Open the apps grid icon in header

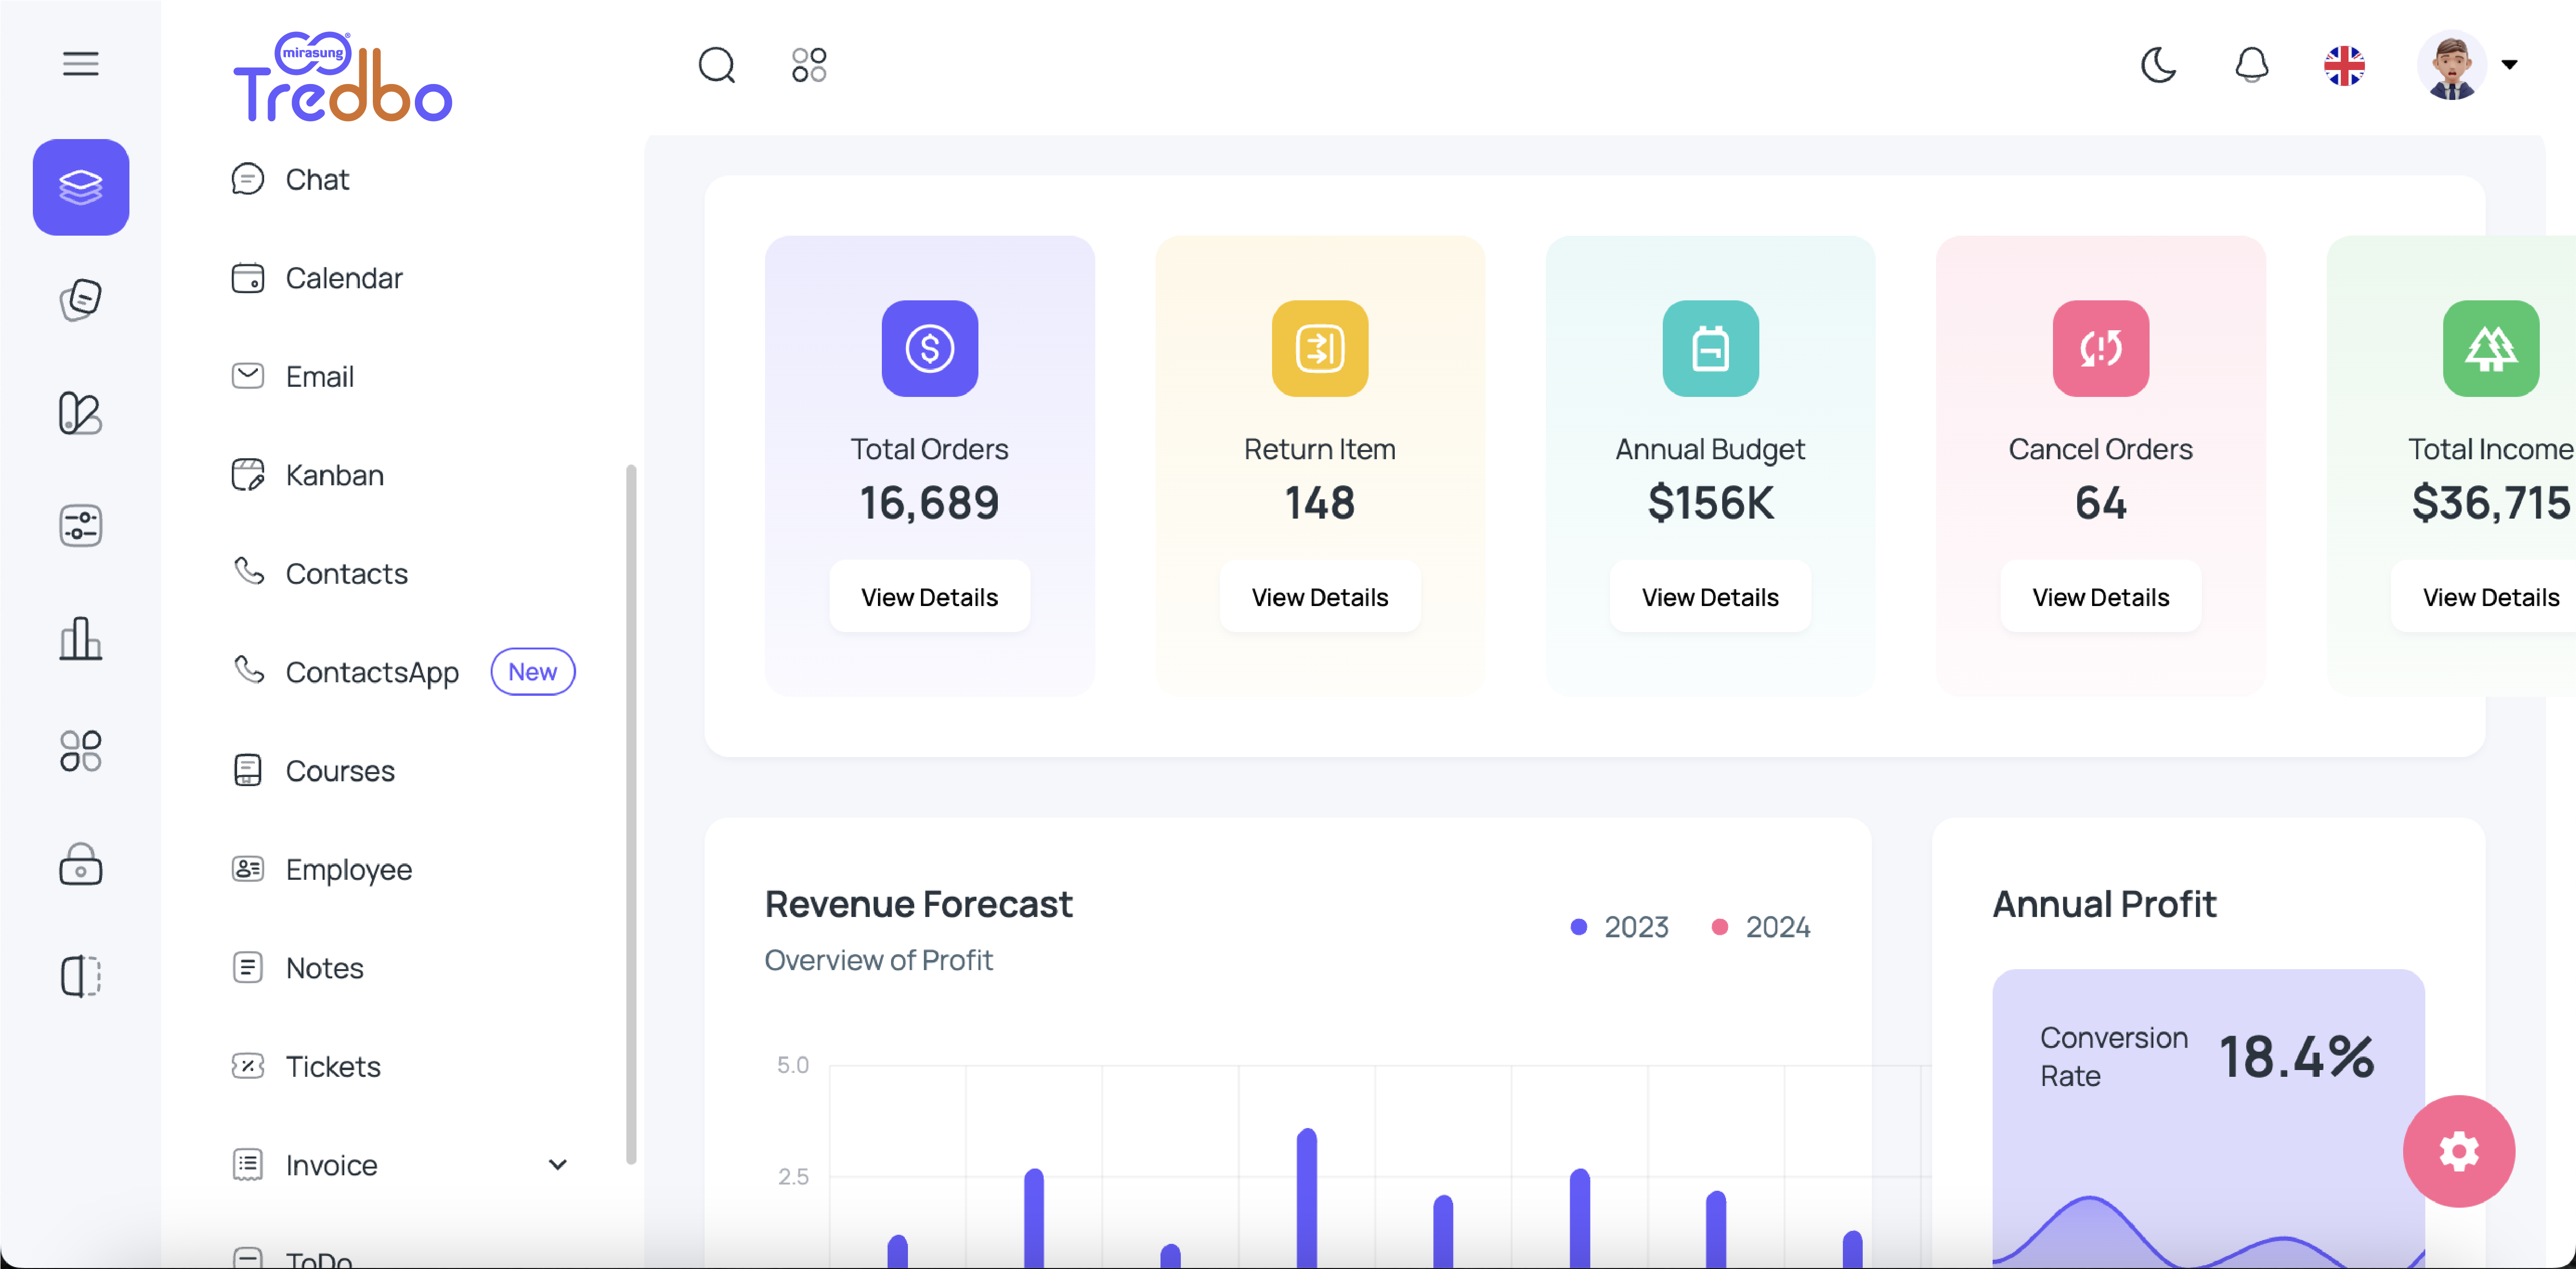click(809, 65)
